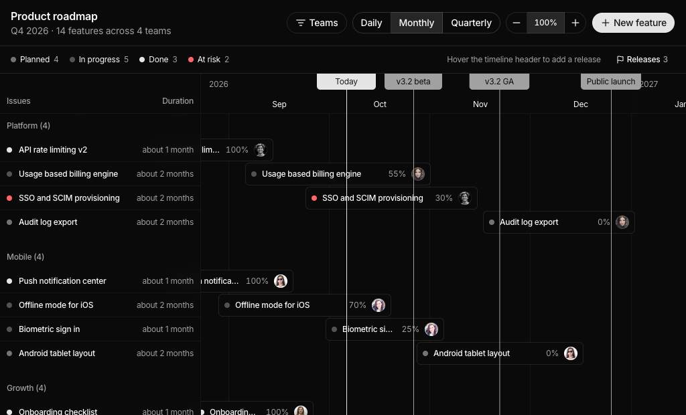This screenshot has width=686, height=415.
Task: Create a New feature
Action: tap(633, 23)
